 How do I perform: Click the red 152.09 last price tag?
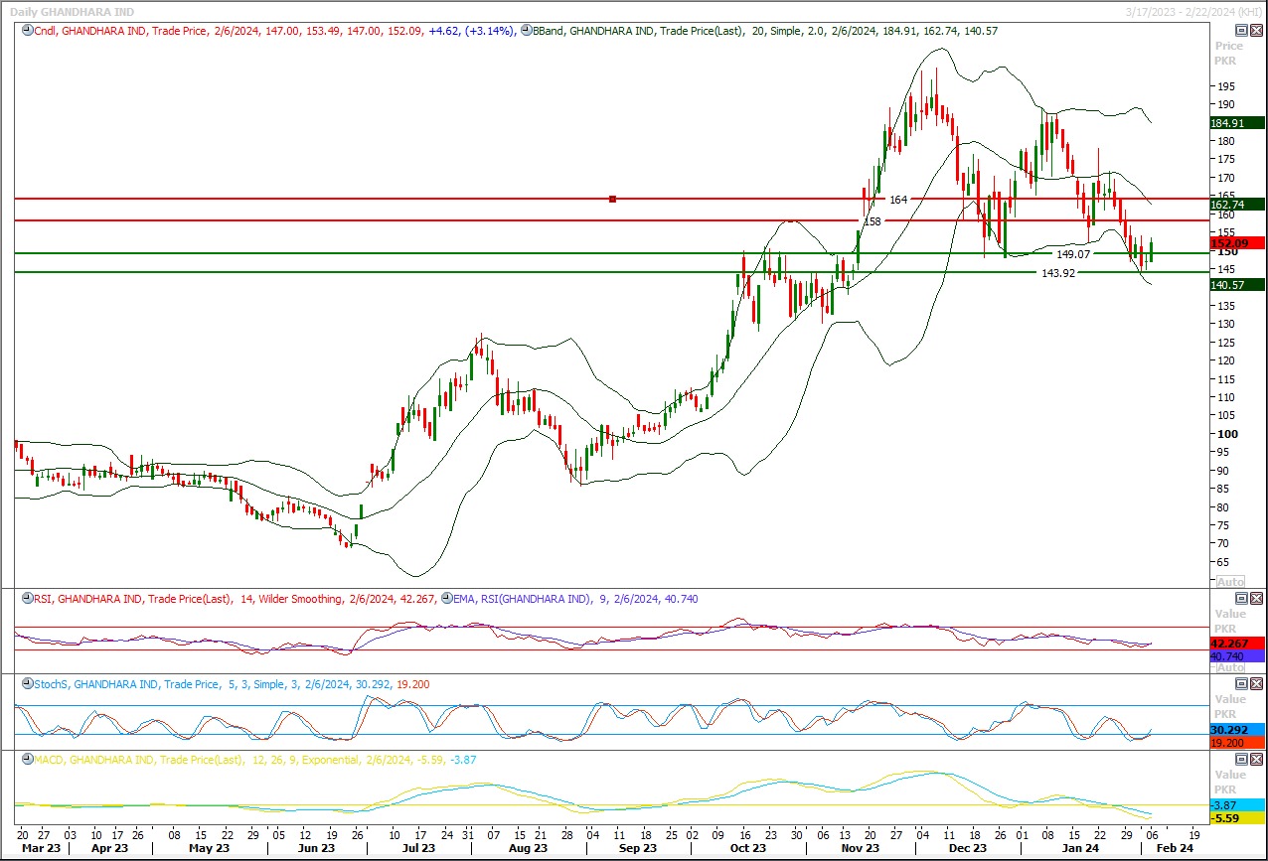click(x=1235, y=243)
